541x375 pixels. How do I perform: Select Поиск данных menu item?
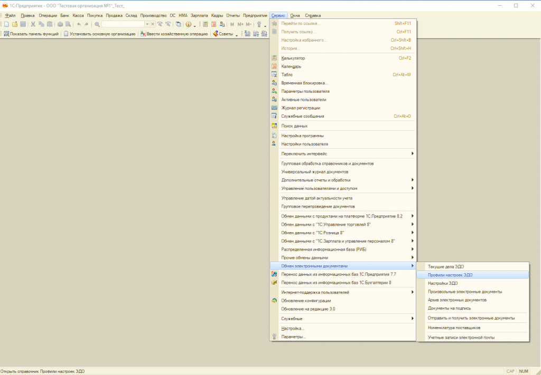[343, 126]
